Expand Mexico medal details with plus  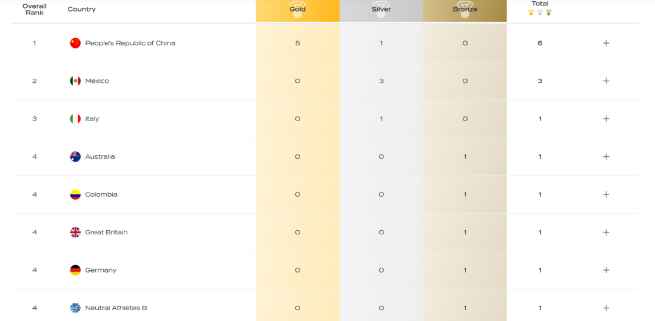(606, 81)
